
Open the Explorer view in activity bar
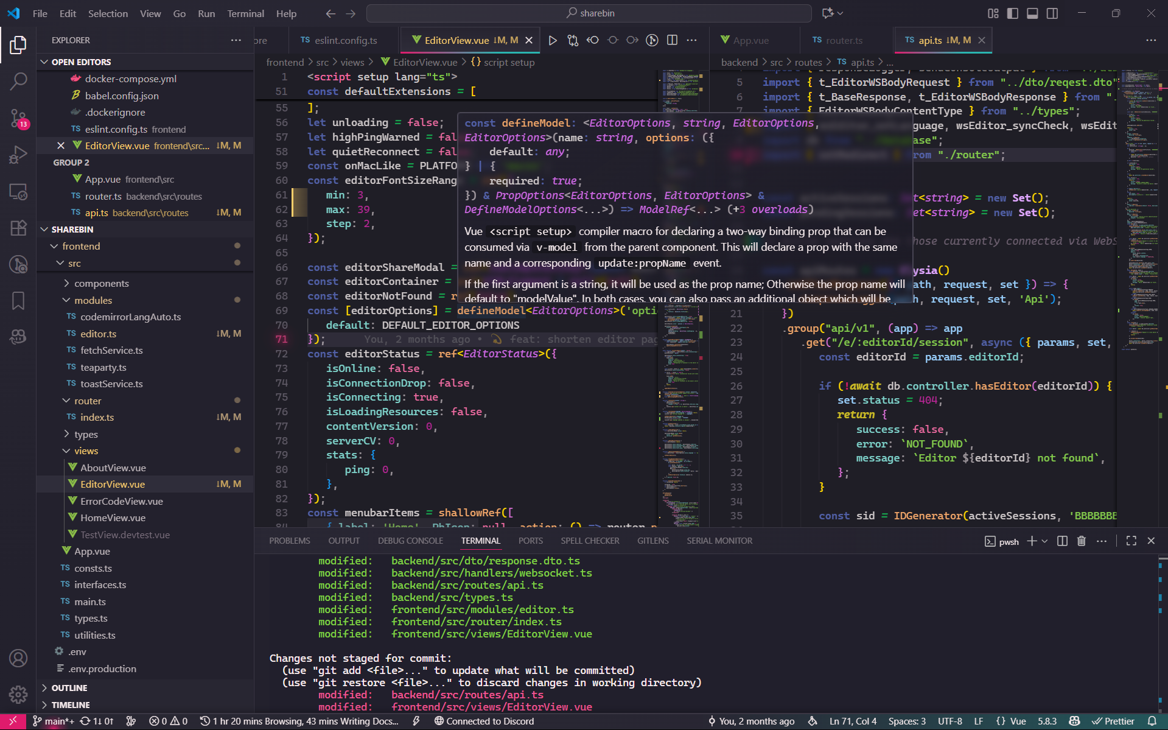[x=18, y=45]
